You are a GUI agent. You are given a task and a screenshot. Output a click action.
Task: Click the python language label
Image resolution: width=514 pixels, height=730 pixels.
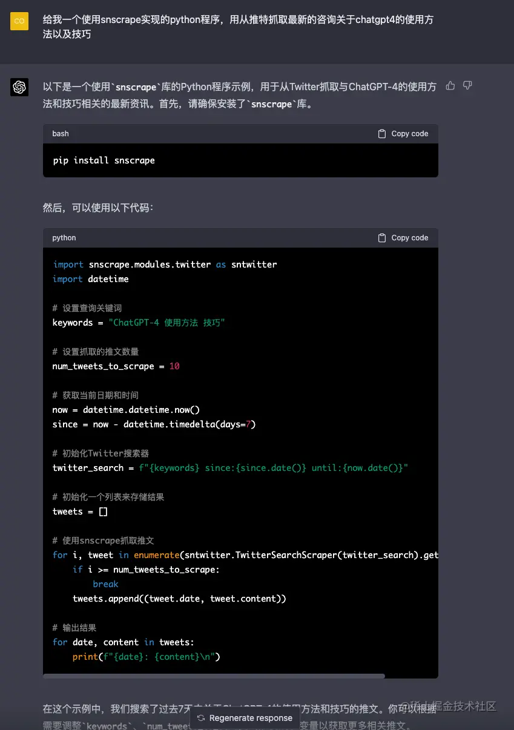pos(64,238)
